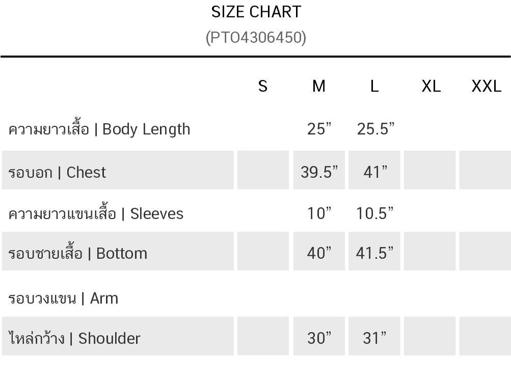This screenshot has height=380, width=511.
Task: Select the Body Length row label
Action: click(99, 129)
